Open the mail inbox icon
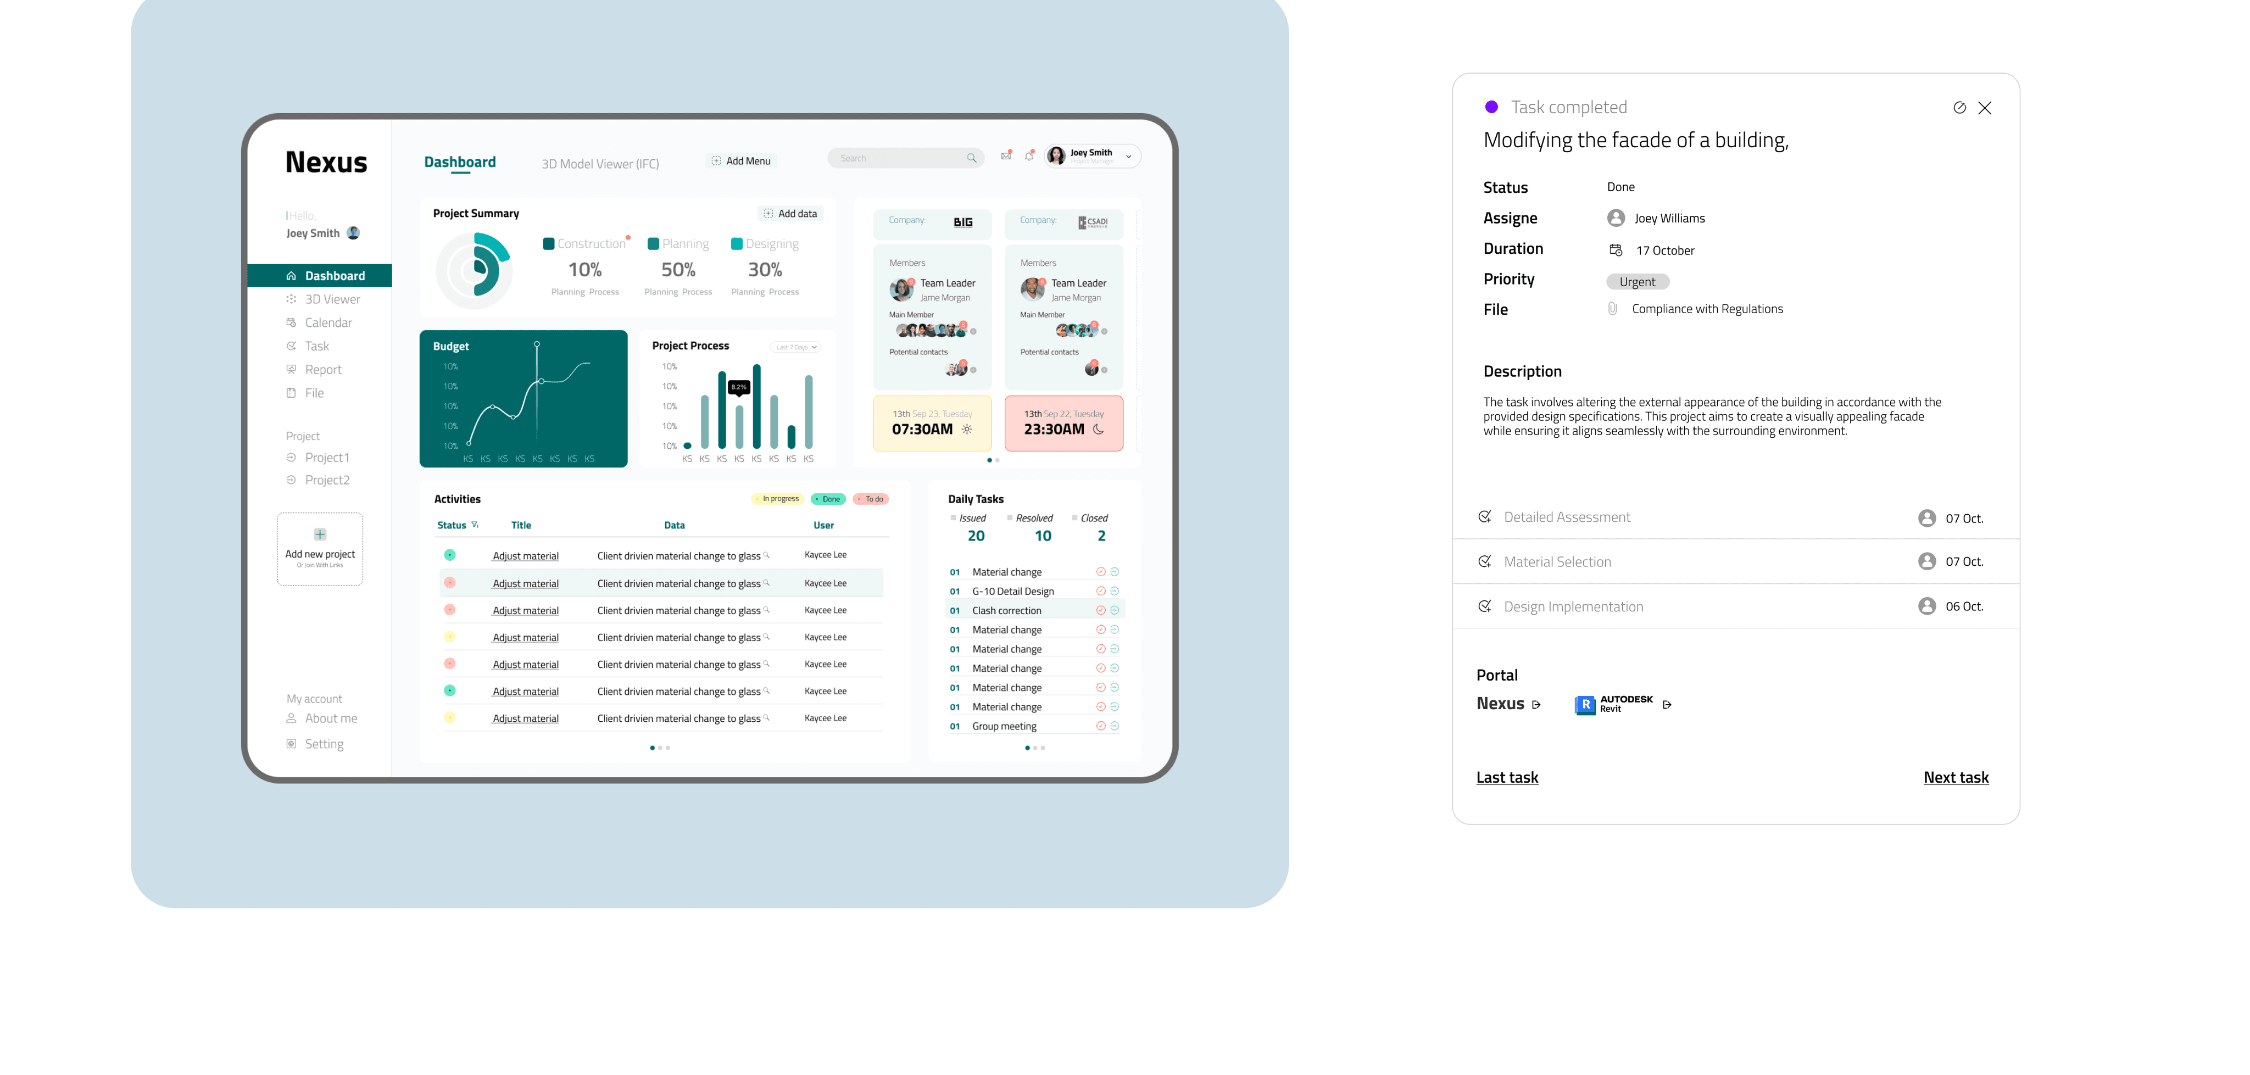This screenshot has width=2250, height=1075. coord(1005,155)
